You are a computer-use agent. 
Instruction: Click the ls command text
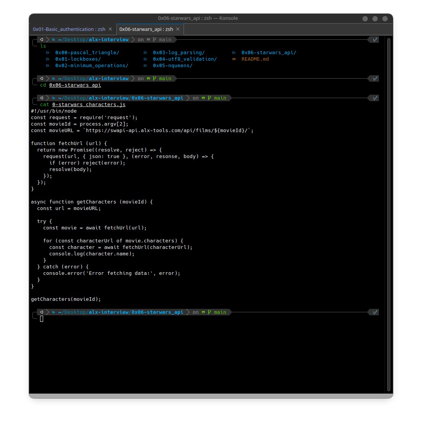[43, 46]
